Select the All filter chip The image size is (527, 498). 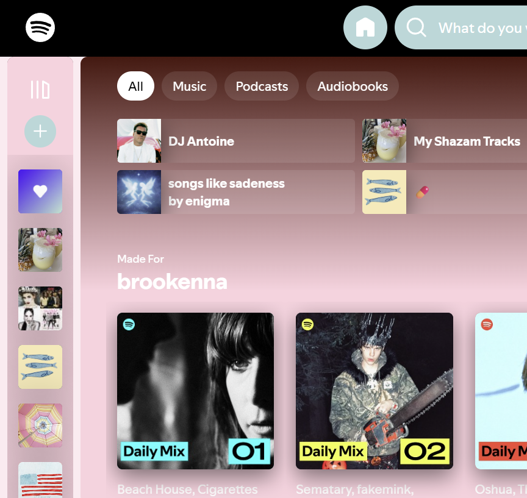pos(135,86)
